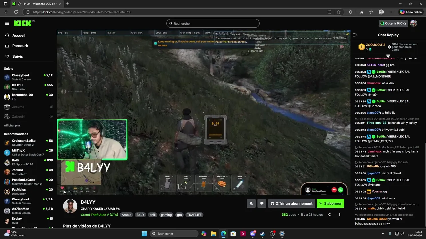Image resolution: width=426 pixels, height=239 pixels.
Task: Select the TRAPLIFE tag
Action: click(x=194, y=215)
